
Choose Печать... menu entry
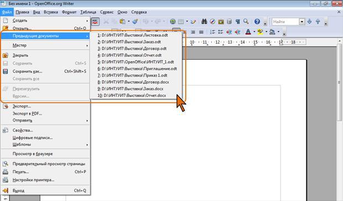[x=45, y=172]
